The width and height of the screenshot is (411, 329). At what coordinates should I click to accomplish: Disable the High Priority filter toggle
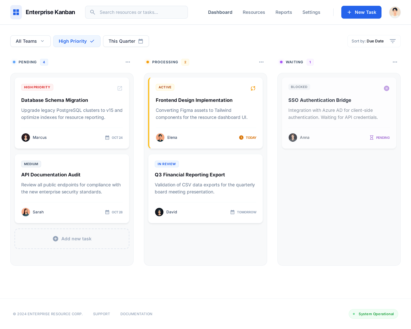point(77,41)
